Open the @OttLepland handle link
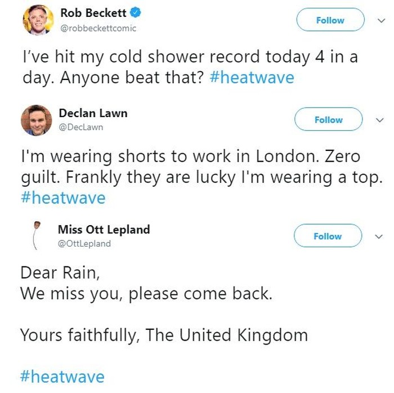The width and height of the screenshot is (394, 393). tap(85, 244)
